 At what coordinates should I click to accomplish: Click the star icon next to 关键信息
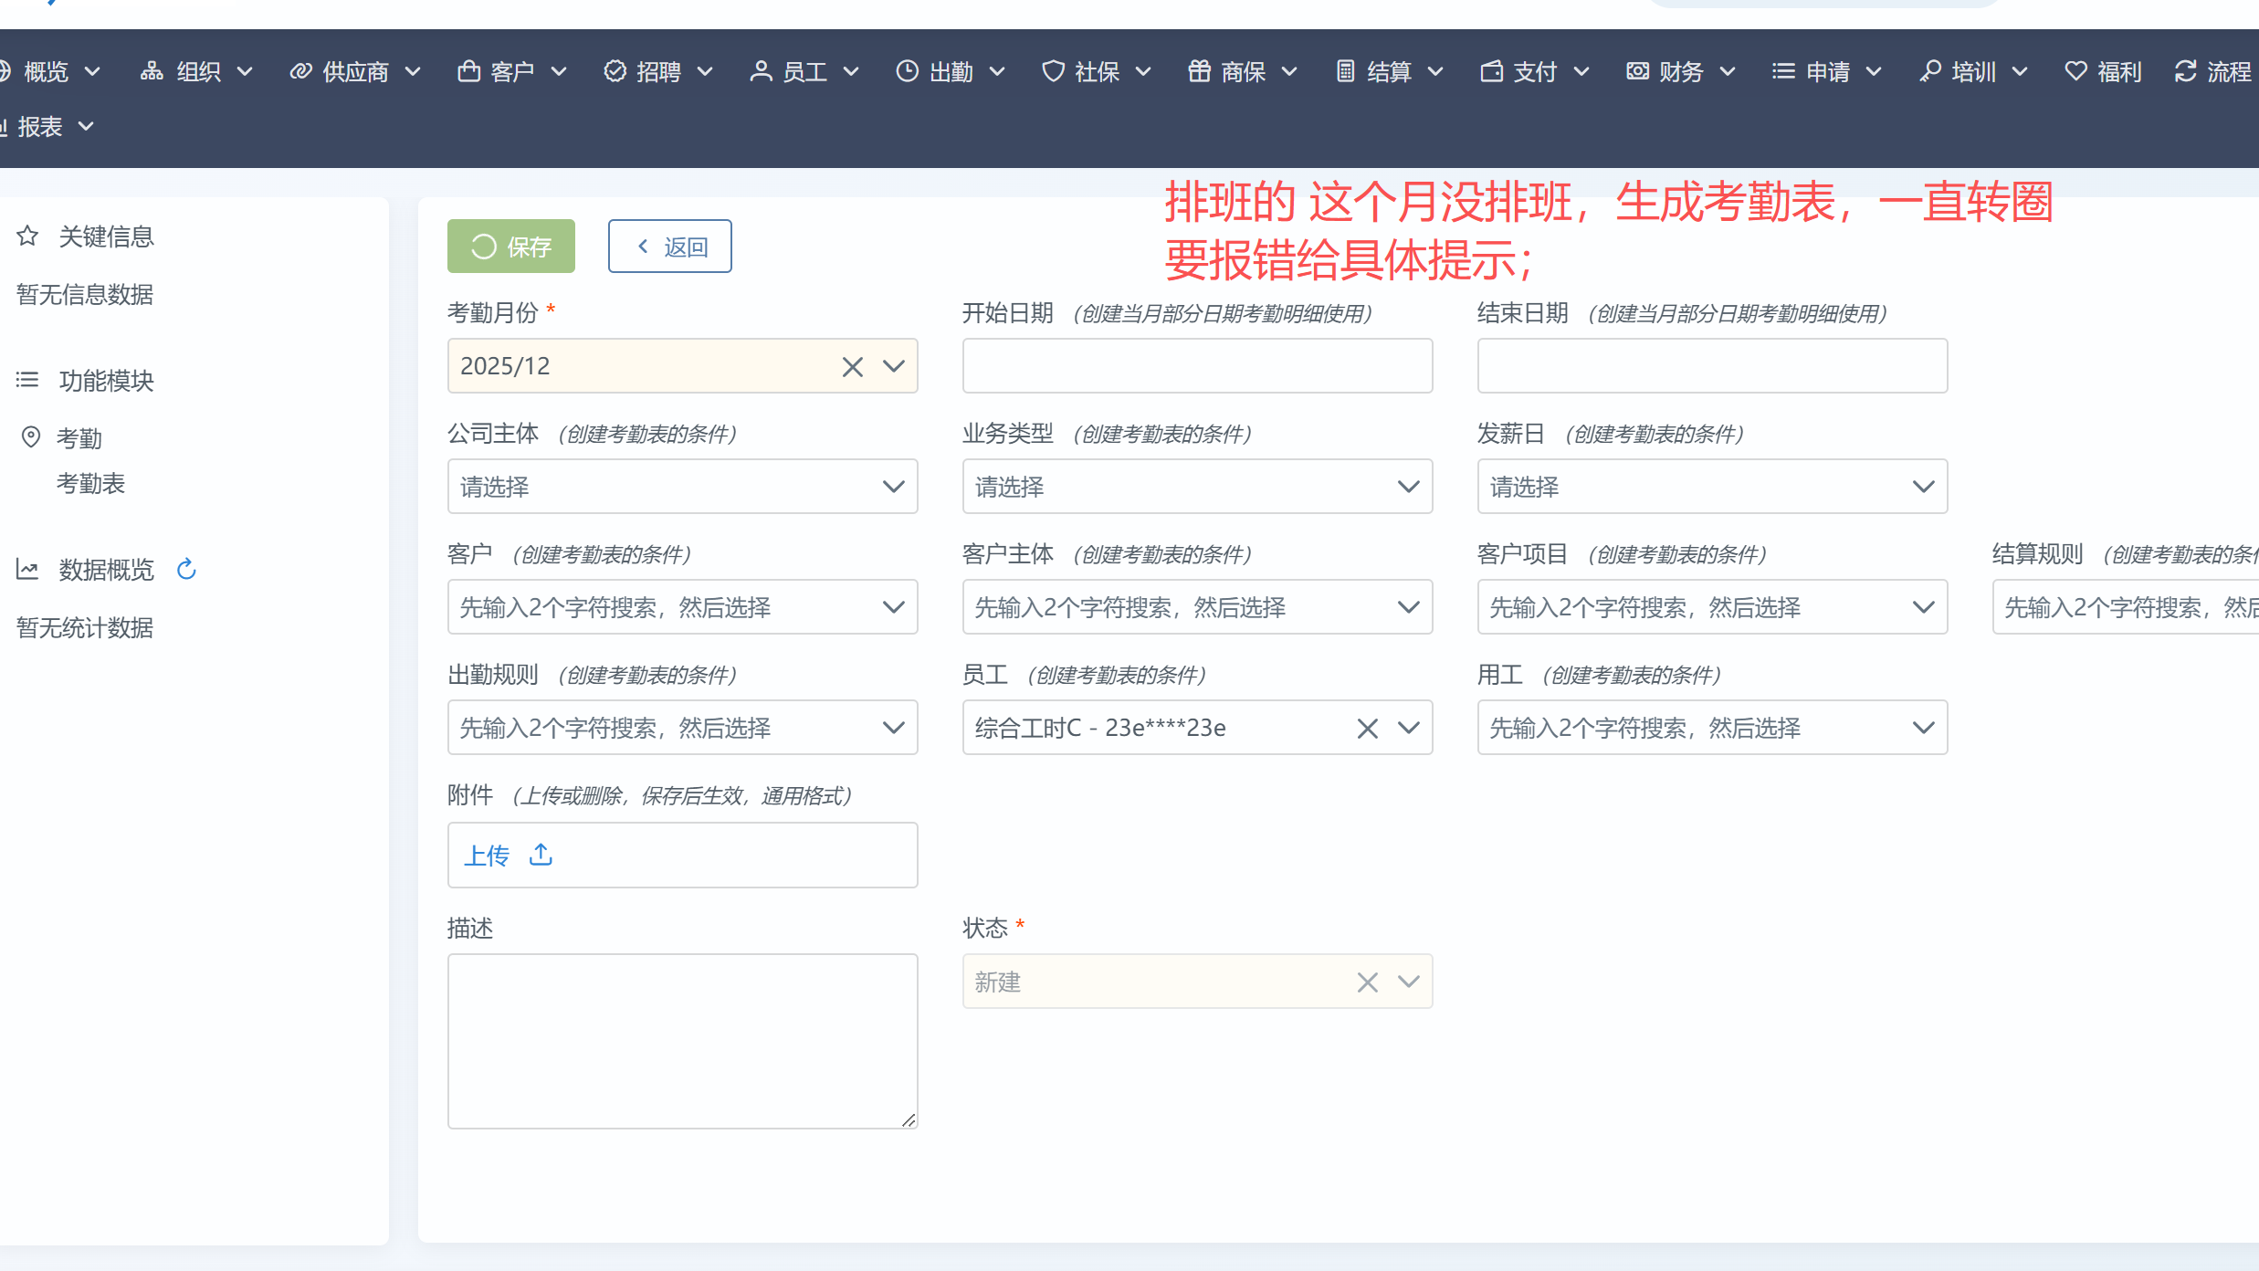pyautogui.click(x=27, y=236)
